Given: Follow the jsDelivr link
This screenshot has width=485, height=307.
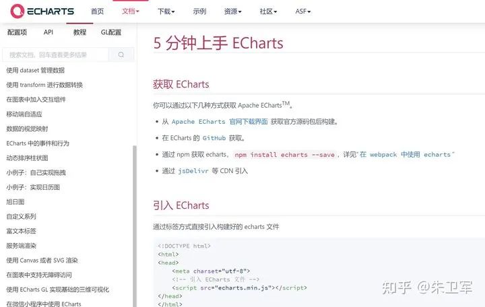Looking at the screenshot, I should pos(193,171).
